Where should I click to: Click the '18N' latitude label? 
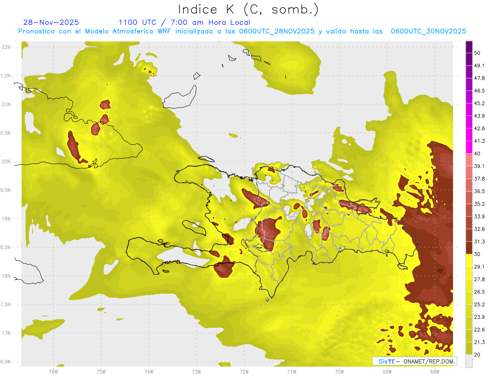pos(7,276)
